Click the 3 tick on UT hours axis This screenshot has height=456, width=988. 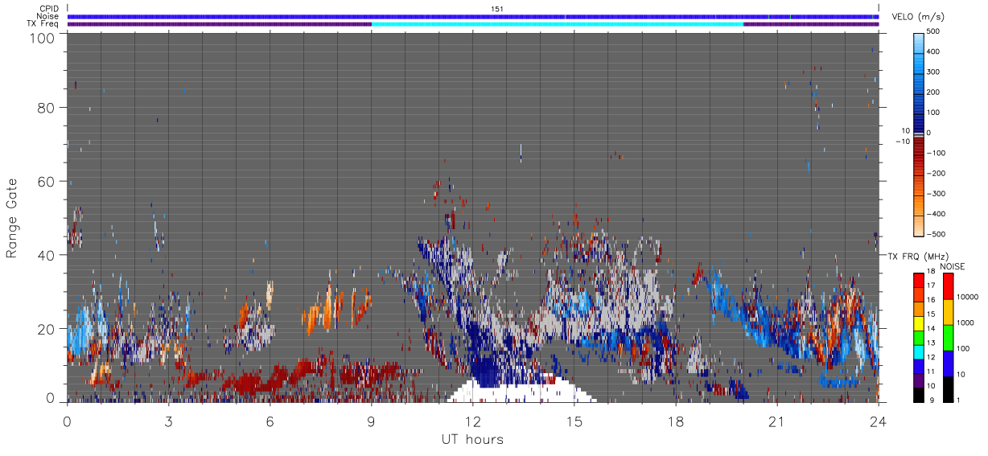point(168,421)
